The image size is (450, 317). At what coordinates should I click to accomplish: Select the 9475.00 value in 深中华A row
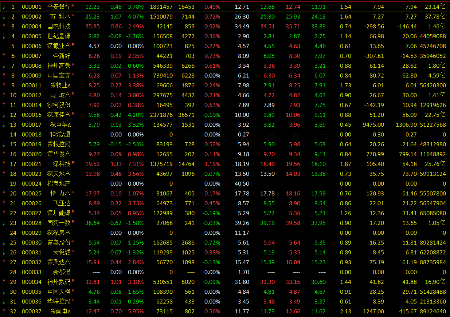pos(373,124)
